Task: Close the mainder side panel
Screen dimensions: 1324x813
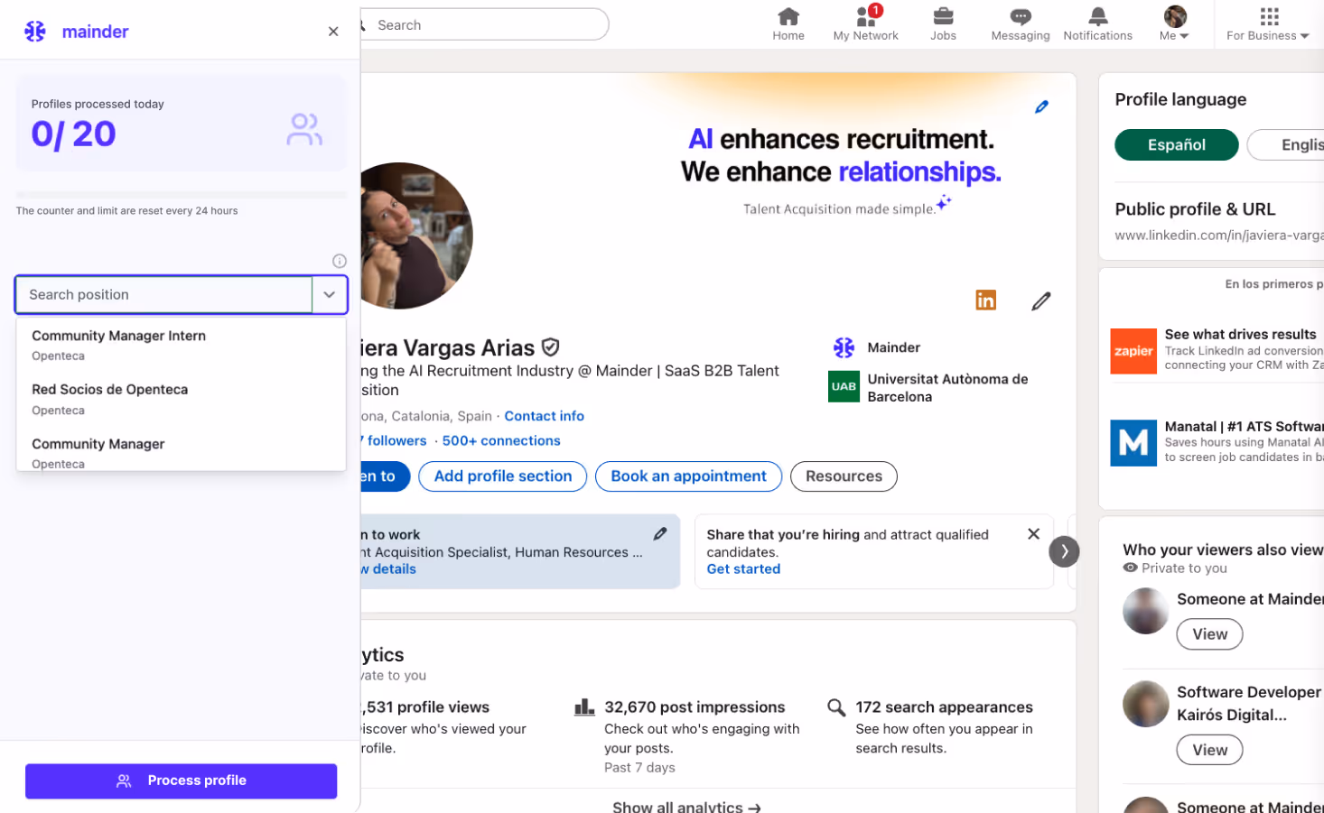Action: click(x=333, y=32)
